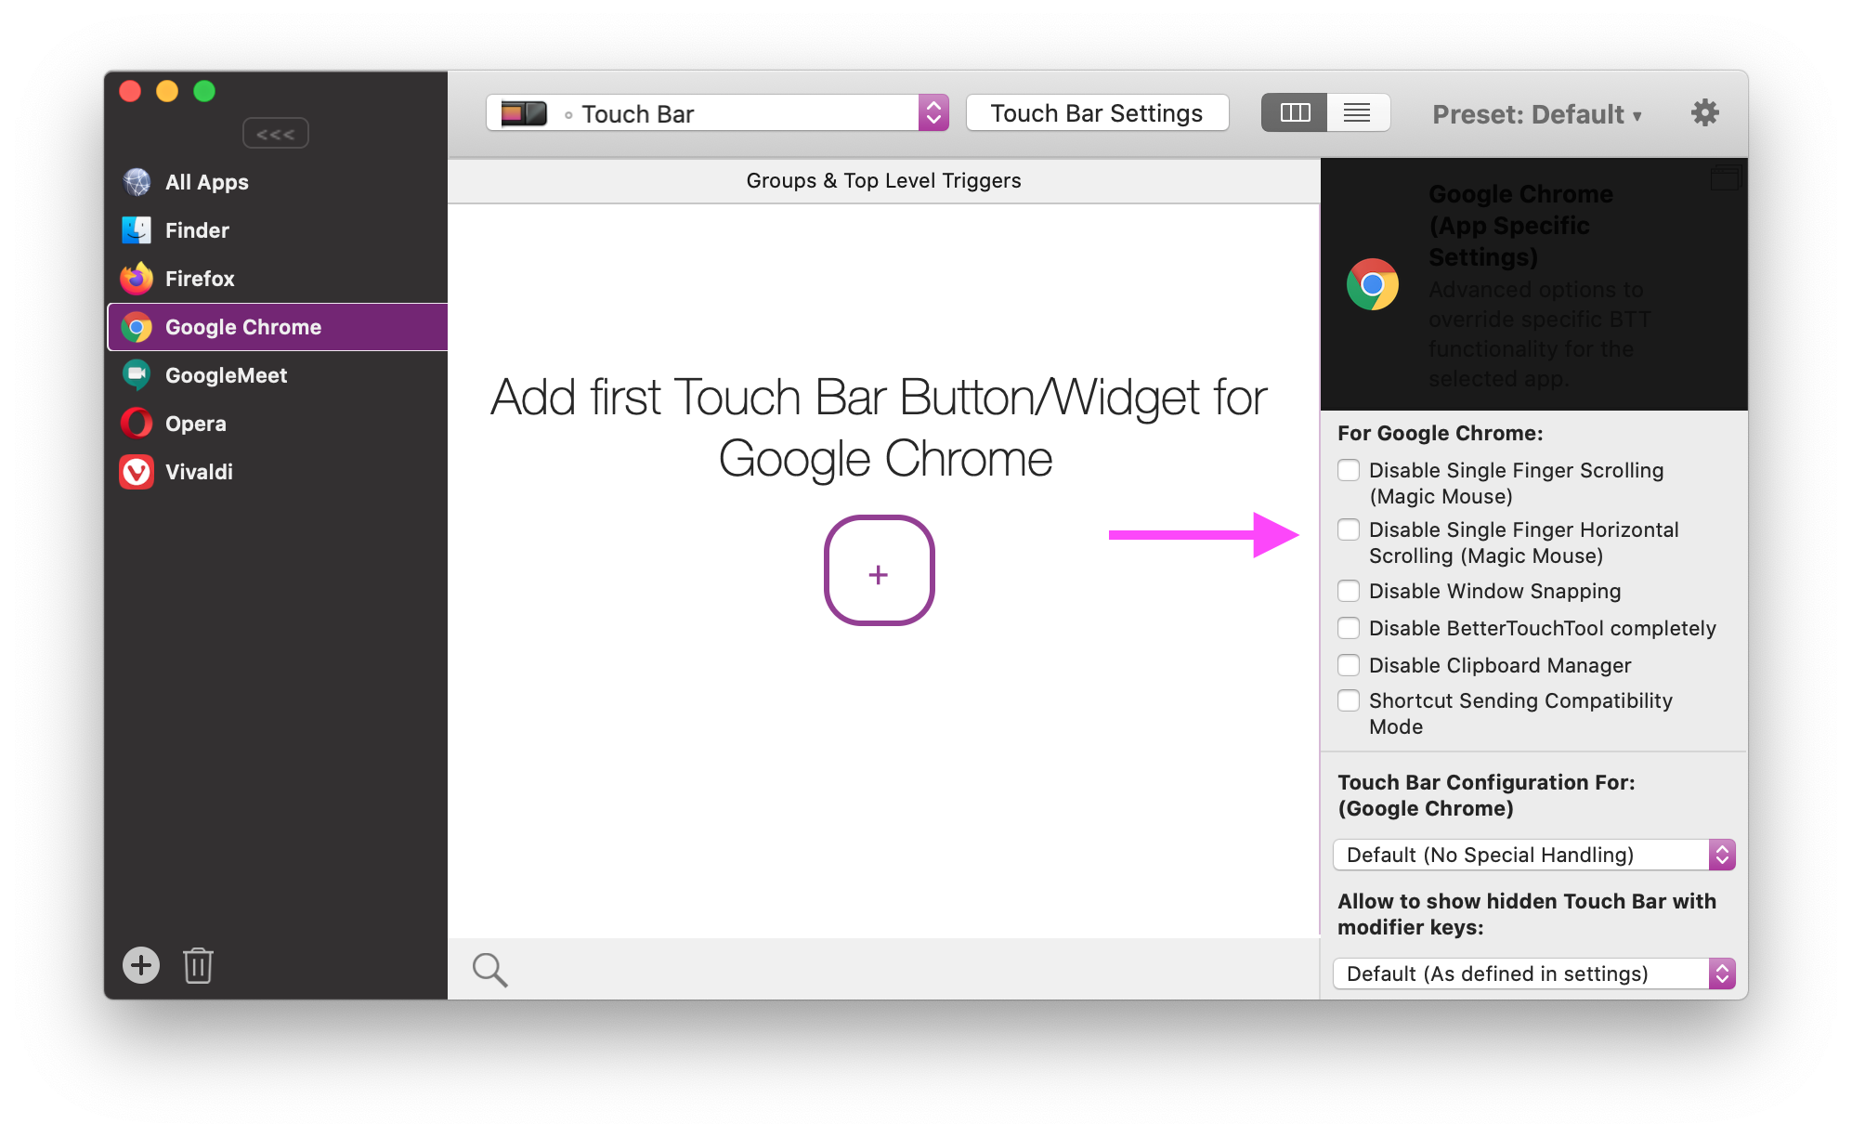Screen dimensions: 1852x1137
Task: Click the detach window icon in the Chrome settings panel
Action: pyautogui.click(x=1726, y=177)
